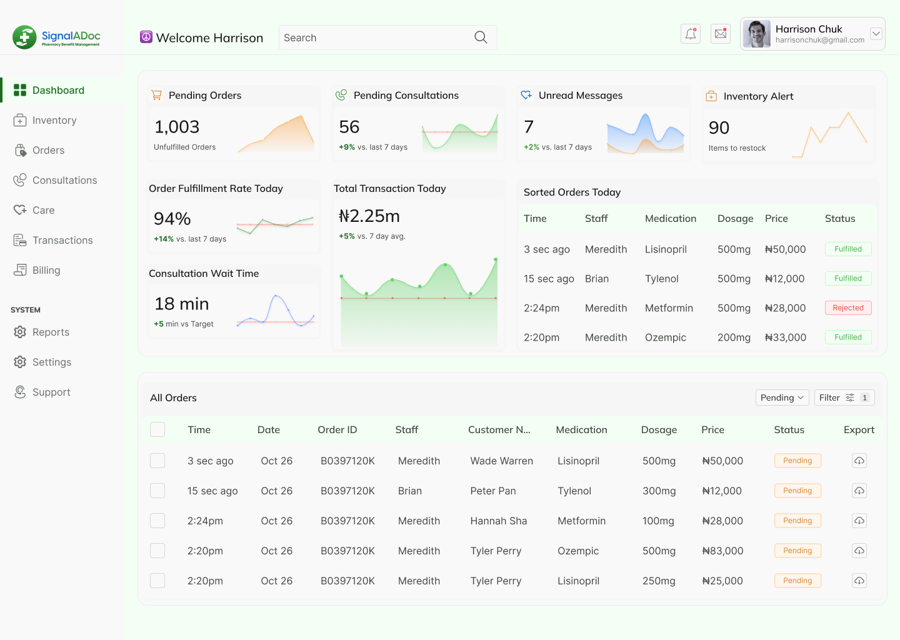Export the Ozempic order in All Orders

[x=859, y=551]
